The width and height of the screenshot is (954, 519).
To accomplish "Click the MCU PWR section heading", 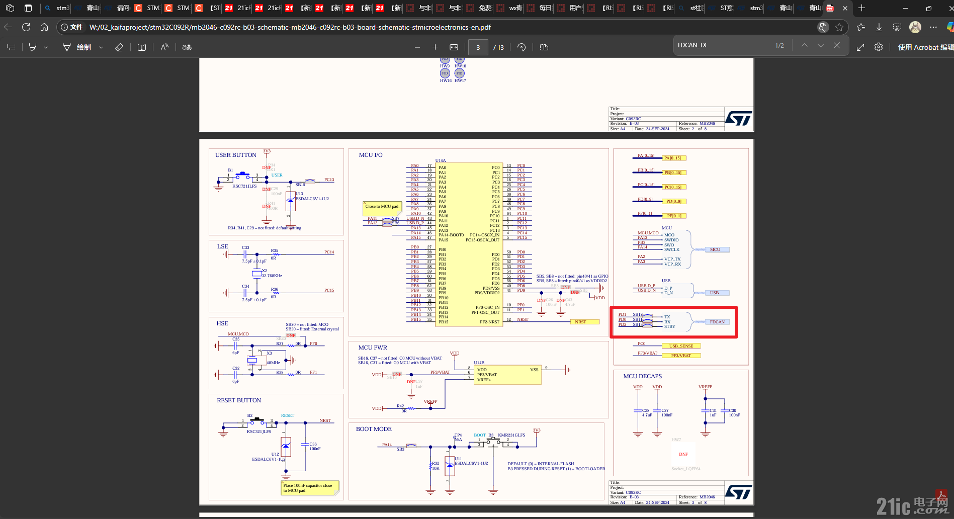I will 373,348.
